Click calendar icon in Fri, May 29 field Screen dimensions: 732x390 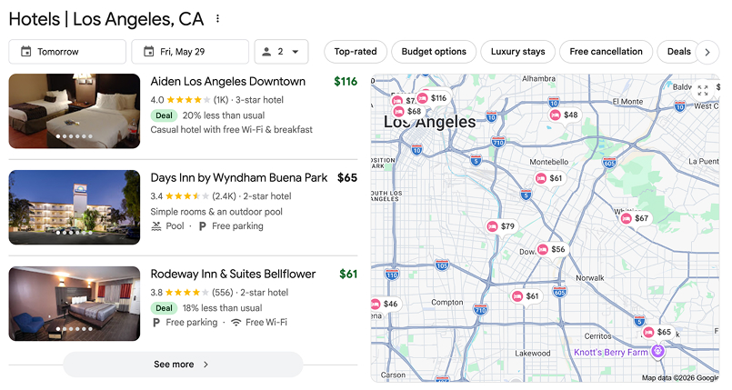click(148, 52)
